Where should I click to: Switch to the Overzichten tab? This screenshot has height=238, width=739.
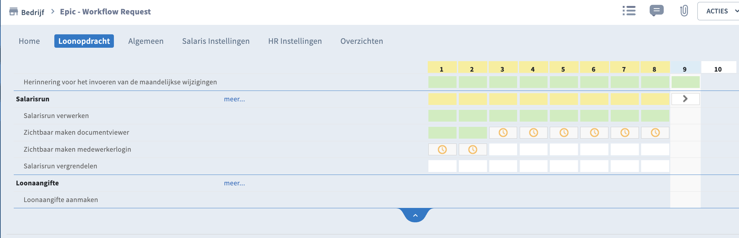tap(362, 41)
